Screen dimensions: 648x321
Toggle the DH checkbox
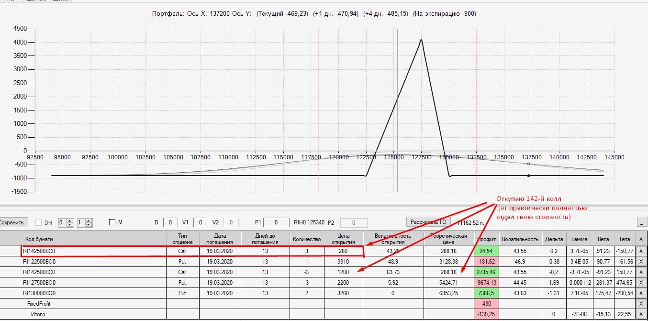click(x=39, y=222)
